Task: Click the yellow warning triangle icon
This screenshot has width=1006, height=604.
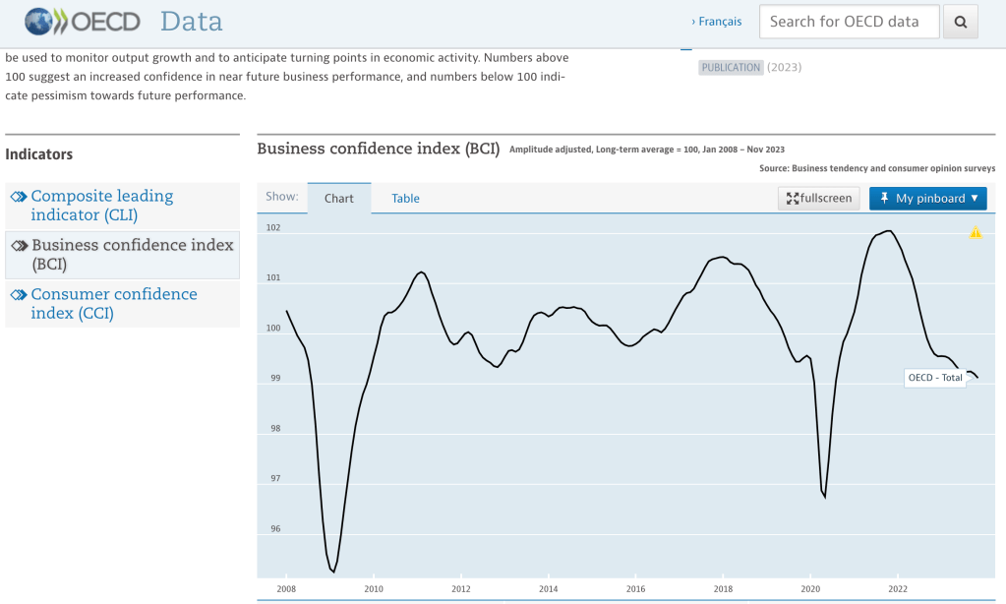Action: tap(976, 232)
